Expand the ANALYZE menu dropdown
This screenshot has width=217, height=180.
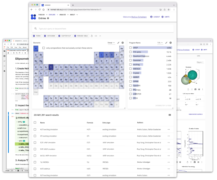pos(64,15)
